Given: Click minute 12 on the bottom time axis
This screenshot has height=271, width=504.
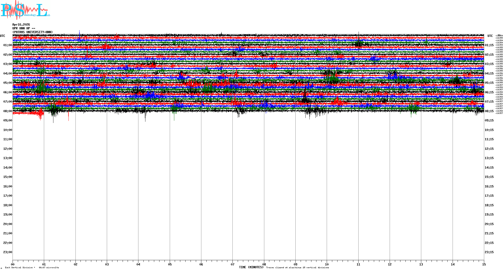Looking at the screenshot, I should [390, 264].
